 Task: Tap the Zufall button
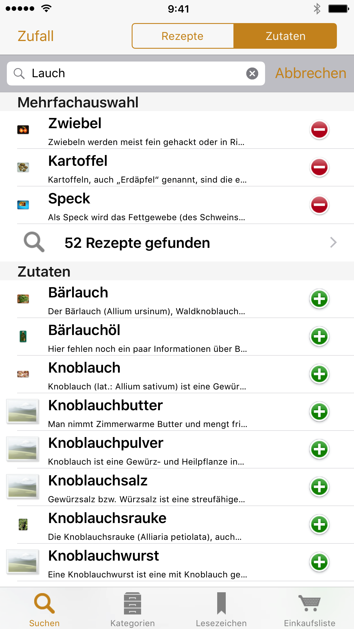pos(36,36)
